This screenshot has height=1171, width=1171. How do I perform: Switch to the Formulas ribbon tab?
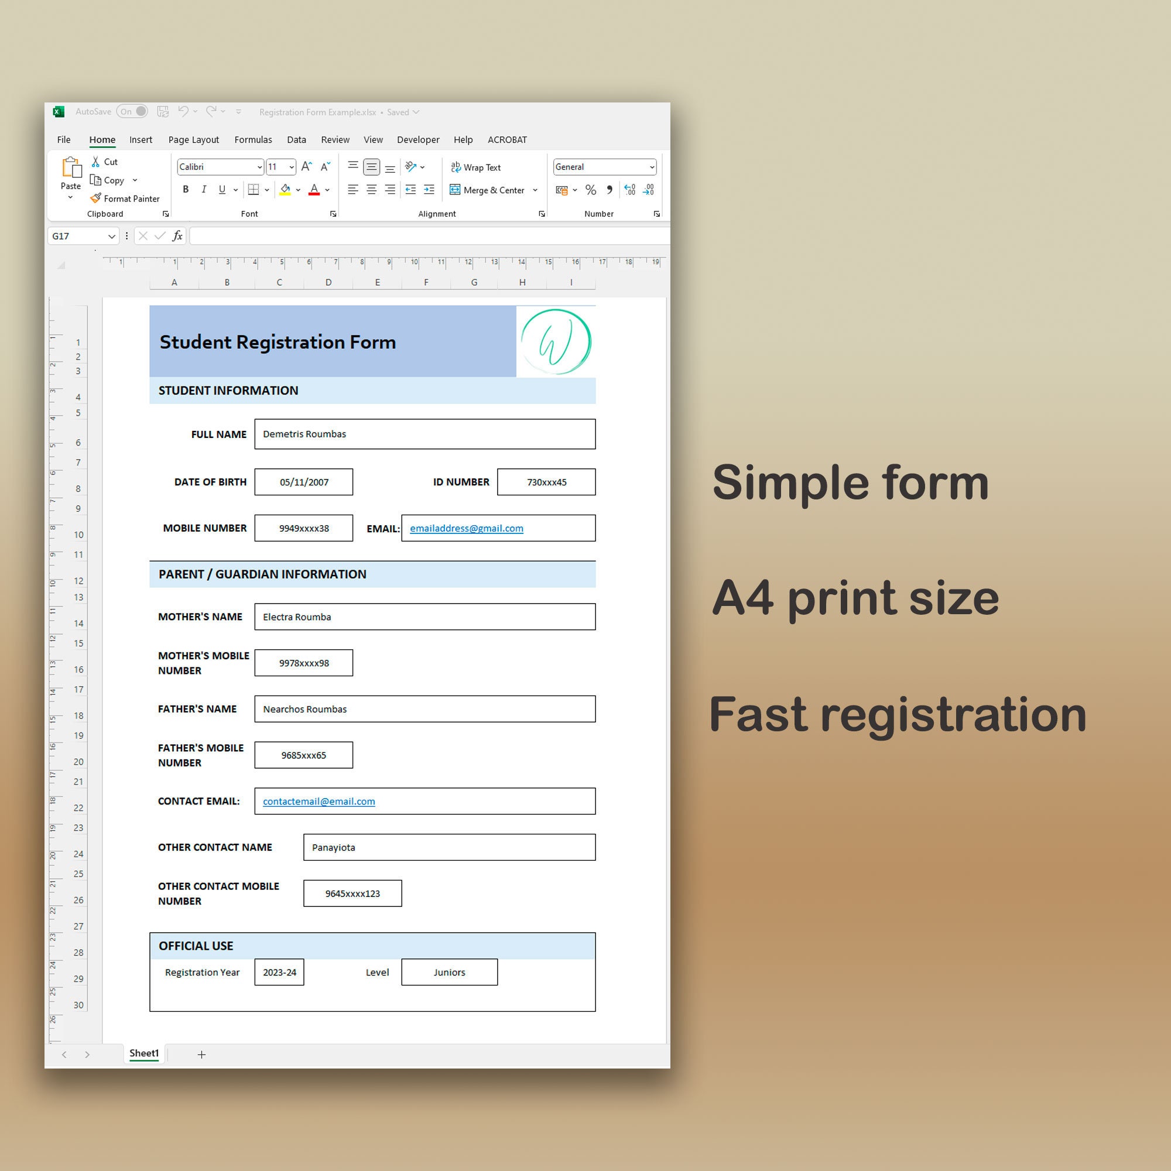(253, 139)
